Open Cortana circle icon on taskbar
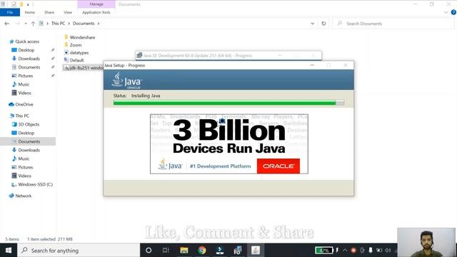The width and height of the screenshot is (457, 257). pyautogui.click(x=149, y=251)
